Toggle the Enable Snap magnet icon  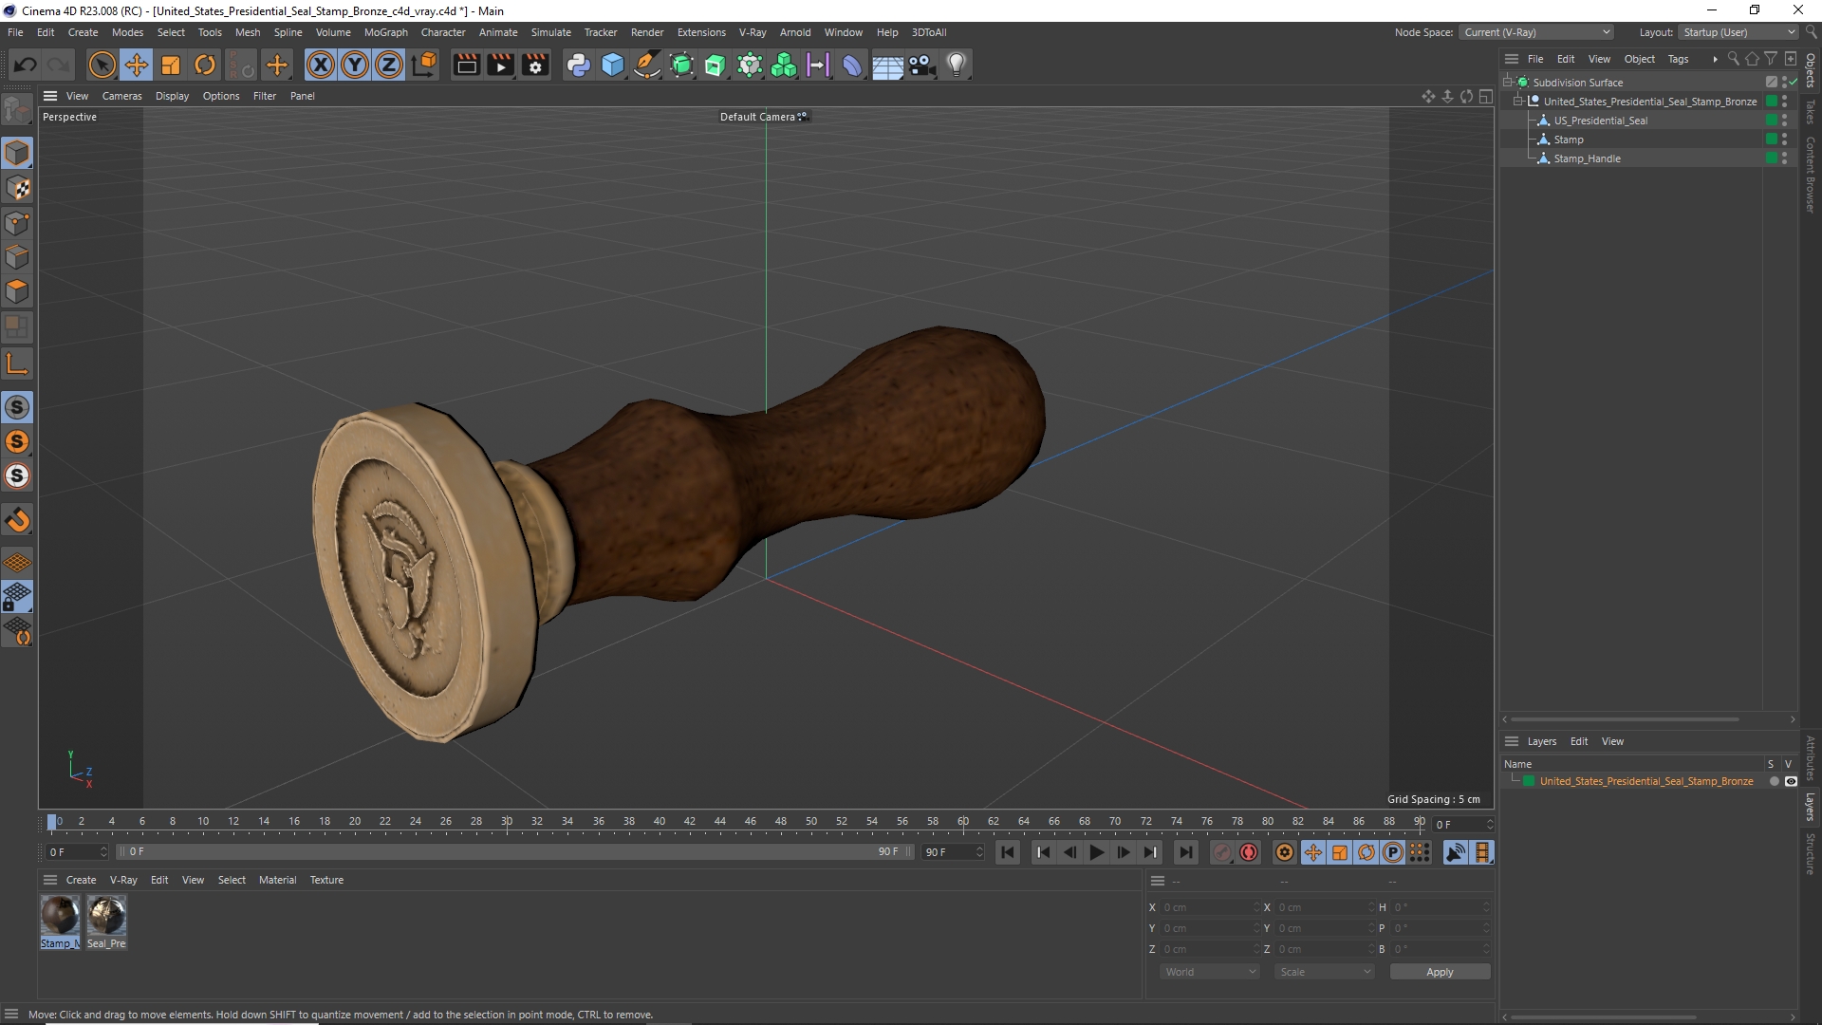[17, 520]
